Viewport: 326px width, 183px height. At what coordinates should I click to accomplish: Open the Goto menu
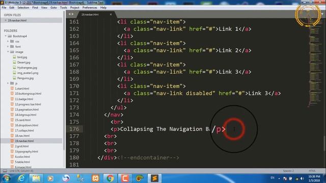[x=53, y=8]
